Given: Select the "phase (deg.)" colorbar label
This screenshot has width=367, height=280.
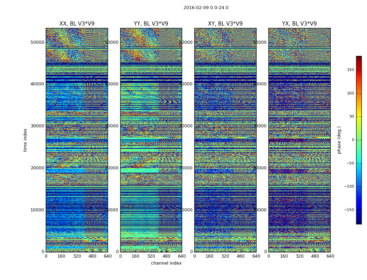Looking at the screenshot, I should click(339, 140).
